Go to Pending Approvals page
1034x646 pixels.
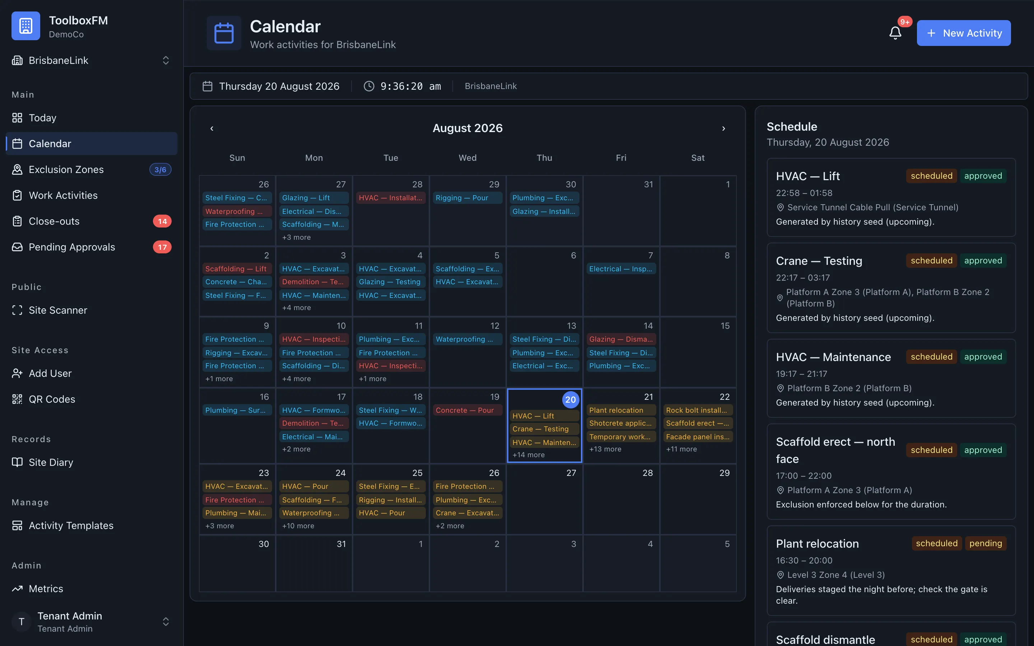[92, 247]
